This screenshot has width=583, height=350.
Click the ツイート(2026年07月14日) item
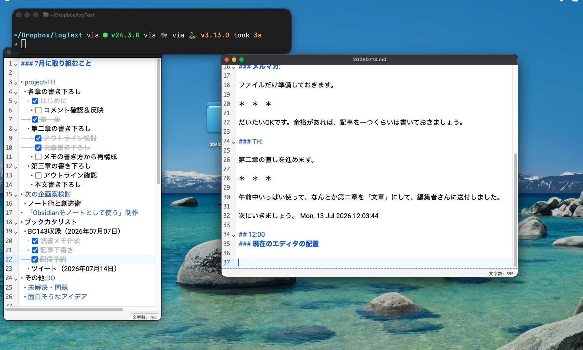click(74, 269)
